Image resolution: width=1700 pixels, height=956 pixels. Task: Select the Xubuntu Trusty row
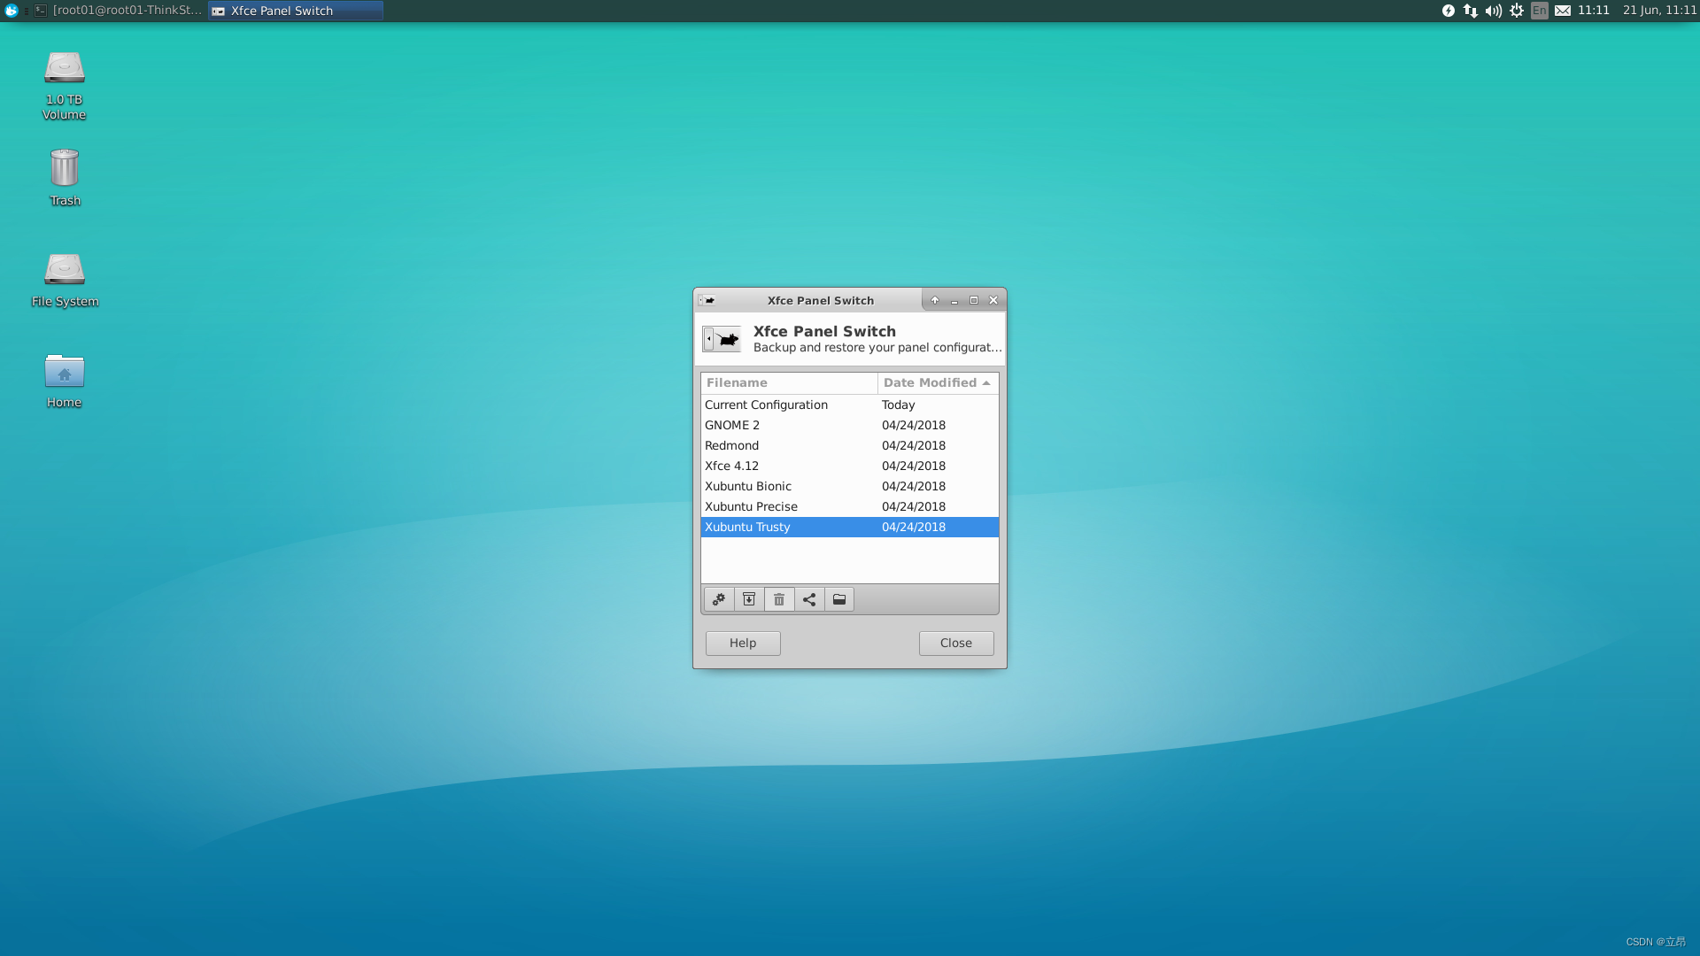[850, 528]
